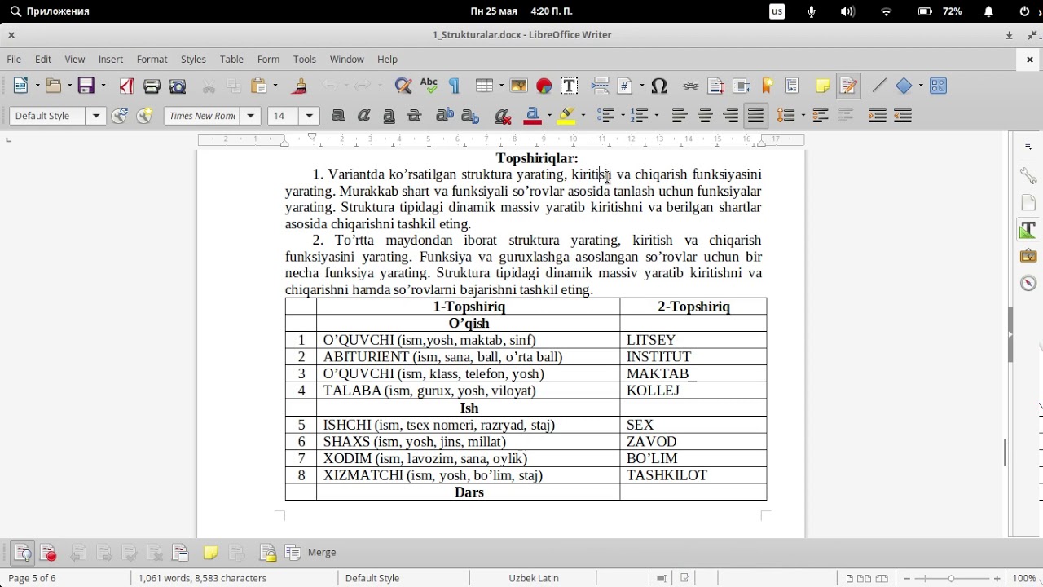Open Print Preview from the toolbar
The image size is (1043, 587).
(177, 86)
